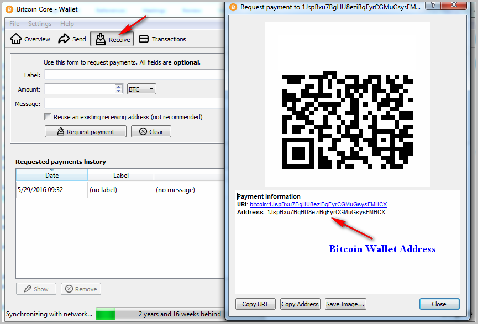This screenshot has width=478, height=324.
Task: Open the Transactions tab
Action: 162,39
